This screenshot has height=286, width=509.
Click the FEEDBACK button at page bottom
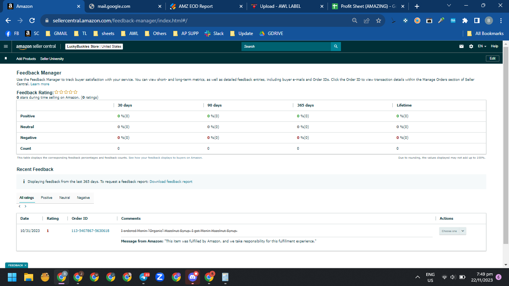[x=16, y=265]
